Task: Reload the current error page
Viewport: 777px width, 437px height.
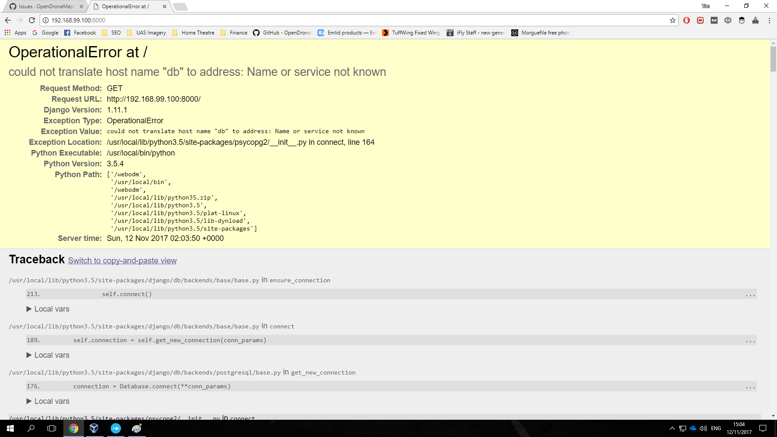Action: coord(32,20)
